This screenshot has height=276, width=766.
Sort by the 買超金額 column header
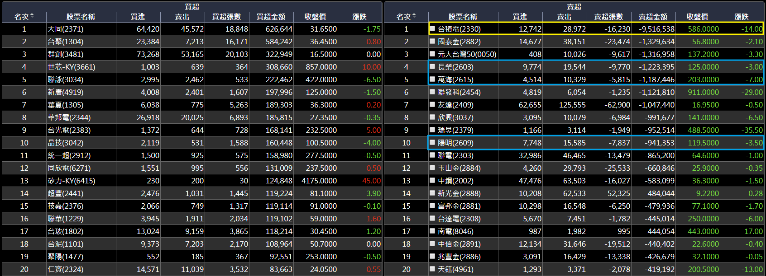coord(271,17)
